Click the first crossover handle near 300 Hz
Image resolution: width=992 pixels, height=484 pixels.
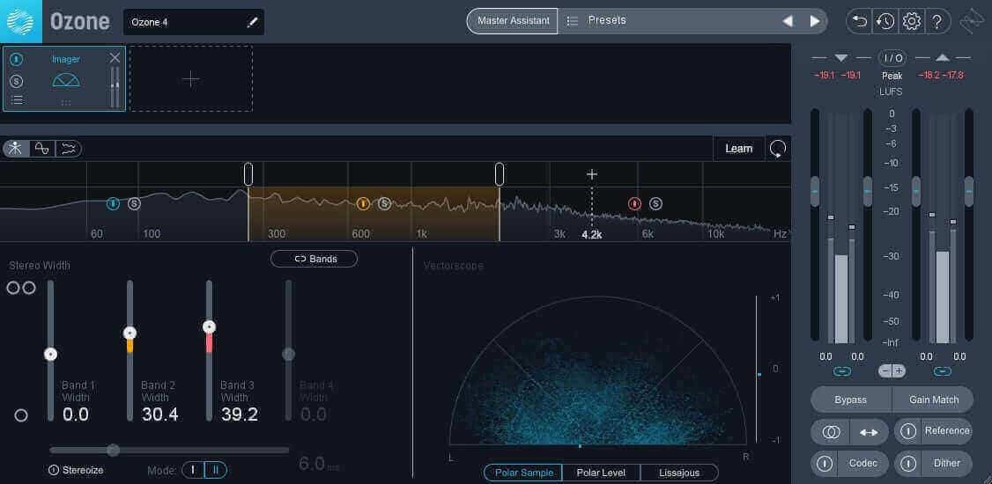coord(248,173)
